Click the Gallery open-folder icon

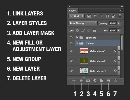point(81,43)
